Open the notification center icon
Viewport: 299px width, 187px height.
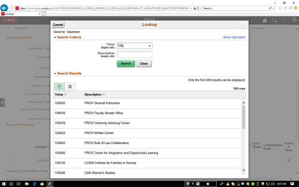pyautogui.click(x=292, y=184)
